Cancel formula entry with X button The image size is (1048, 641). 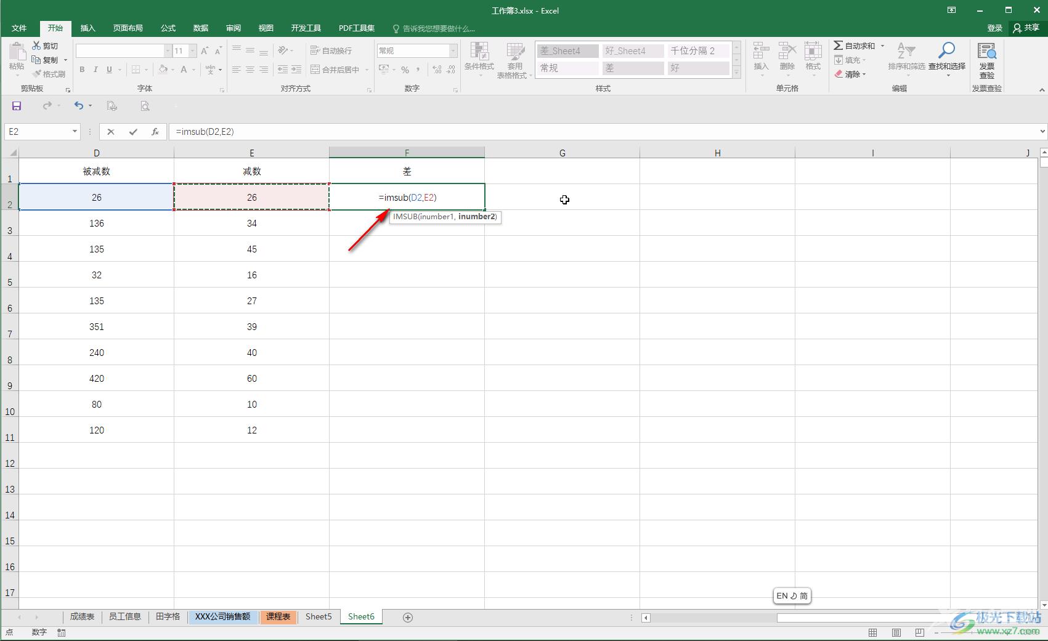tap(111, 131)
